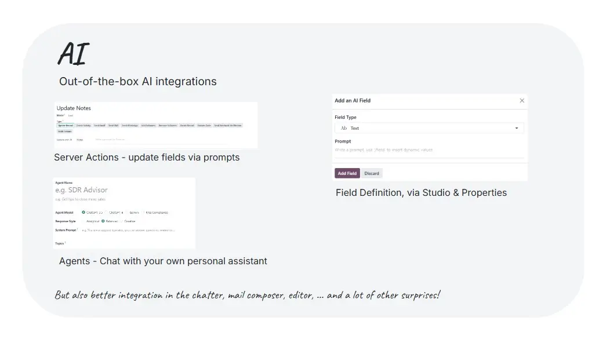Select the Send WhatsApp action type
Image resolution: width=606 pixels, height=339 pixels.
click(x=129, y=126)
